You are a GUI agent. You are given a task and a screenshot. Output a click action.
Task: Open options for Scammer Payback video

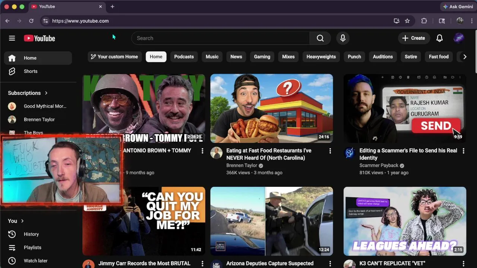click(464, 151)
